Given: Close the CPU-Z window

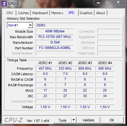Looking at the screenshot, I should pos(118,2).
